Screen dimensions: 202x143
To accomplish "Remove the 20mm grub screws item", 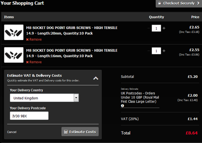I will (34, 39).
